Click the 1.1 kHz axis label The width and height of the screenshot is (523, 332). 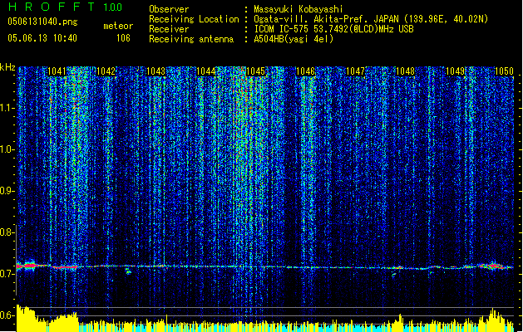pyautogui.click(x=7, y=108)
